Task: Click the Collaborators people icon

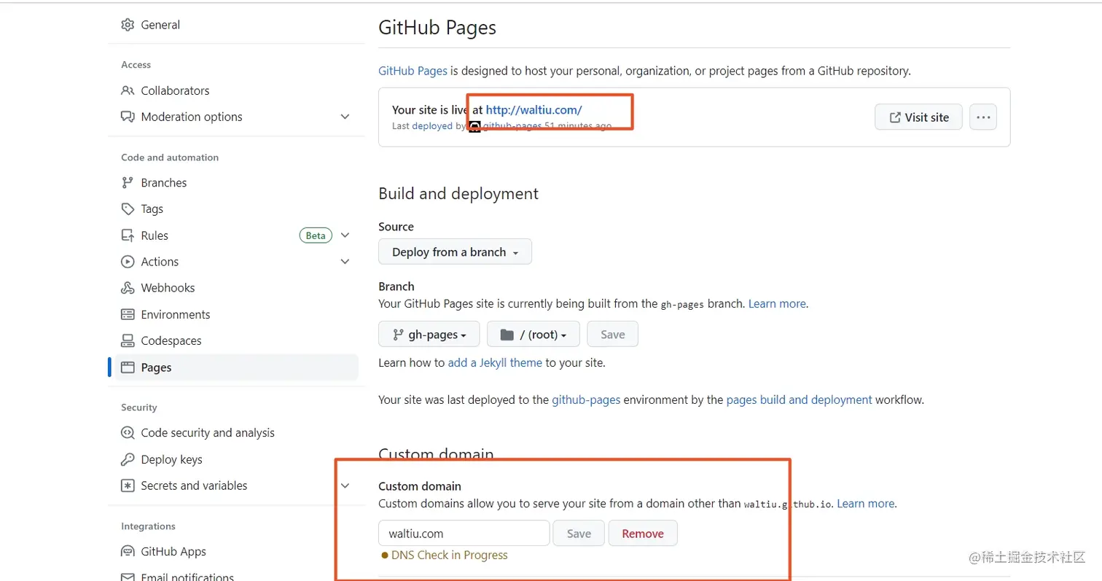Action: [128, 90]
